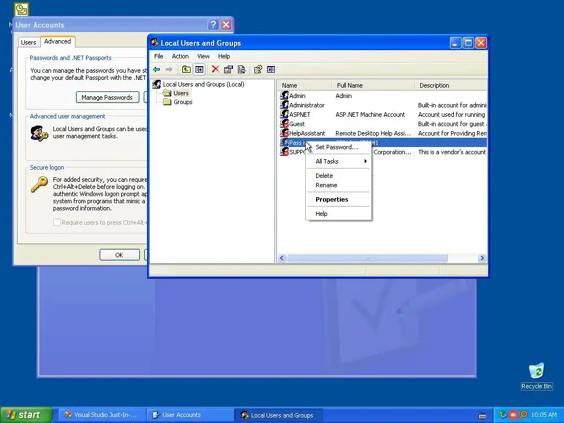Select the ASPNET account icon
The height and width of the screenshot is (423, 564).
pos(284,115)
